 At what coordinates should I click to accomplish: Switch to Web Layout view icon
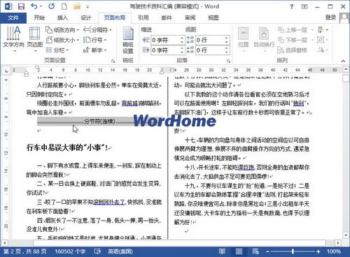[255, 251]
